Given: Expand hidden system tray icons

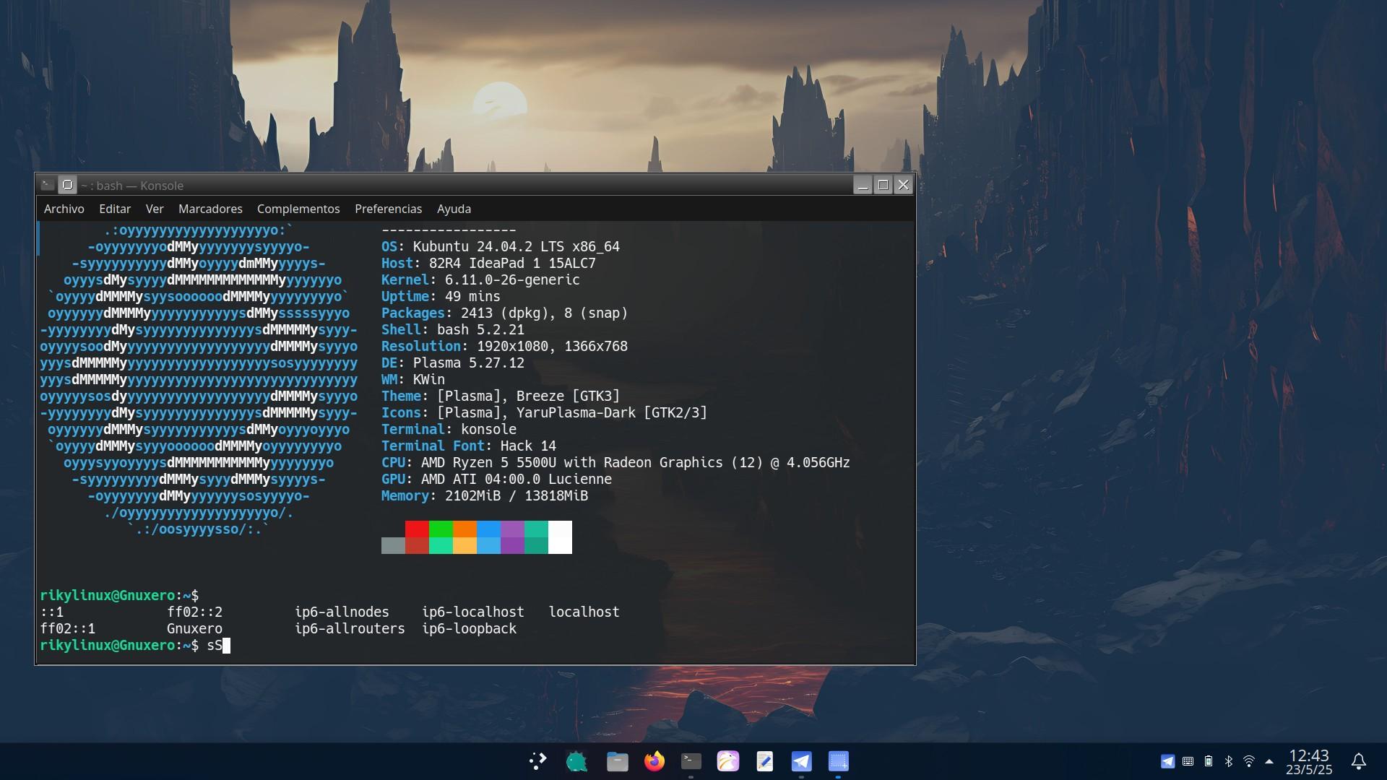Looking at the screenshot, I should click(1269, 761).
